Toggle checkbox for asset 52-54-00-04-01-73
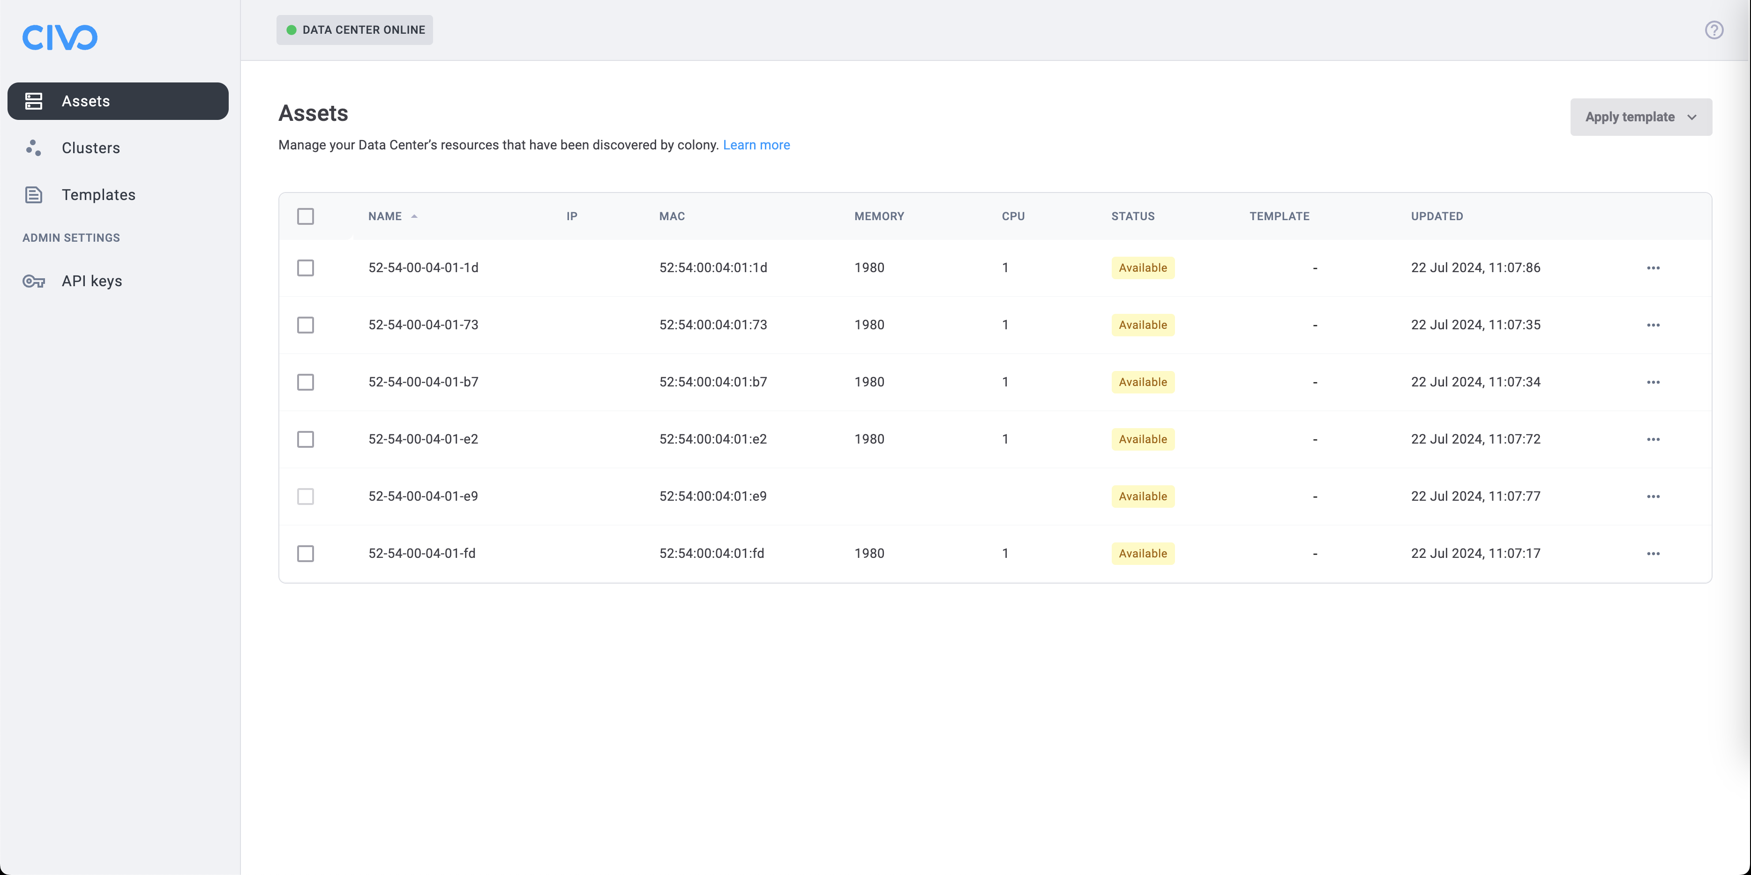The height and width of the screenshot is (875, 1751). pyautogui.click(x=306, y=325)
